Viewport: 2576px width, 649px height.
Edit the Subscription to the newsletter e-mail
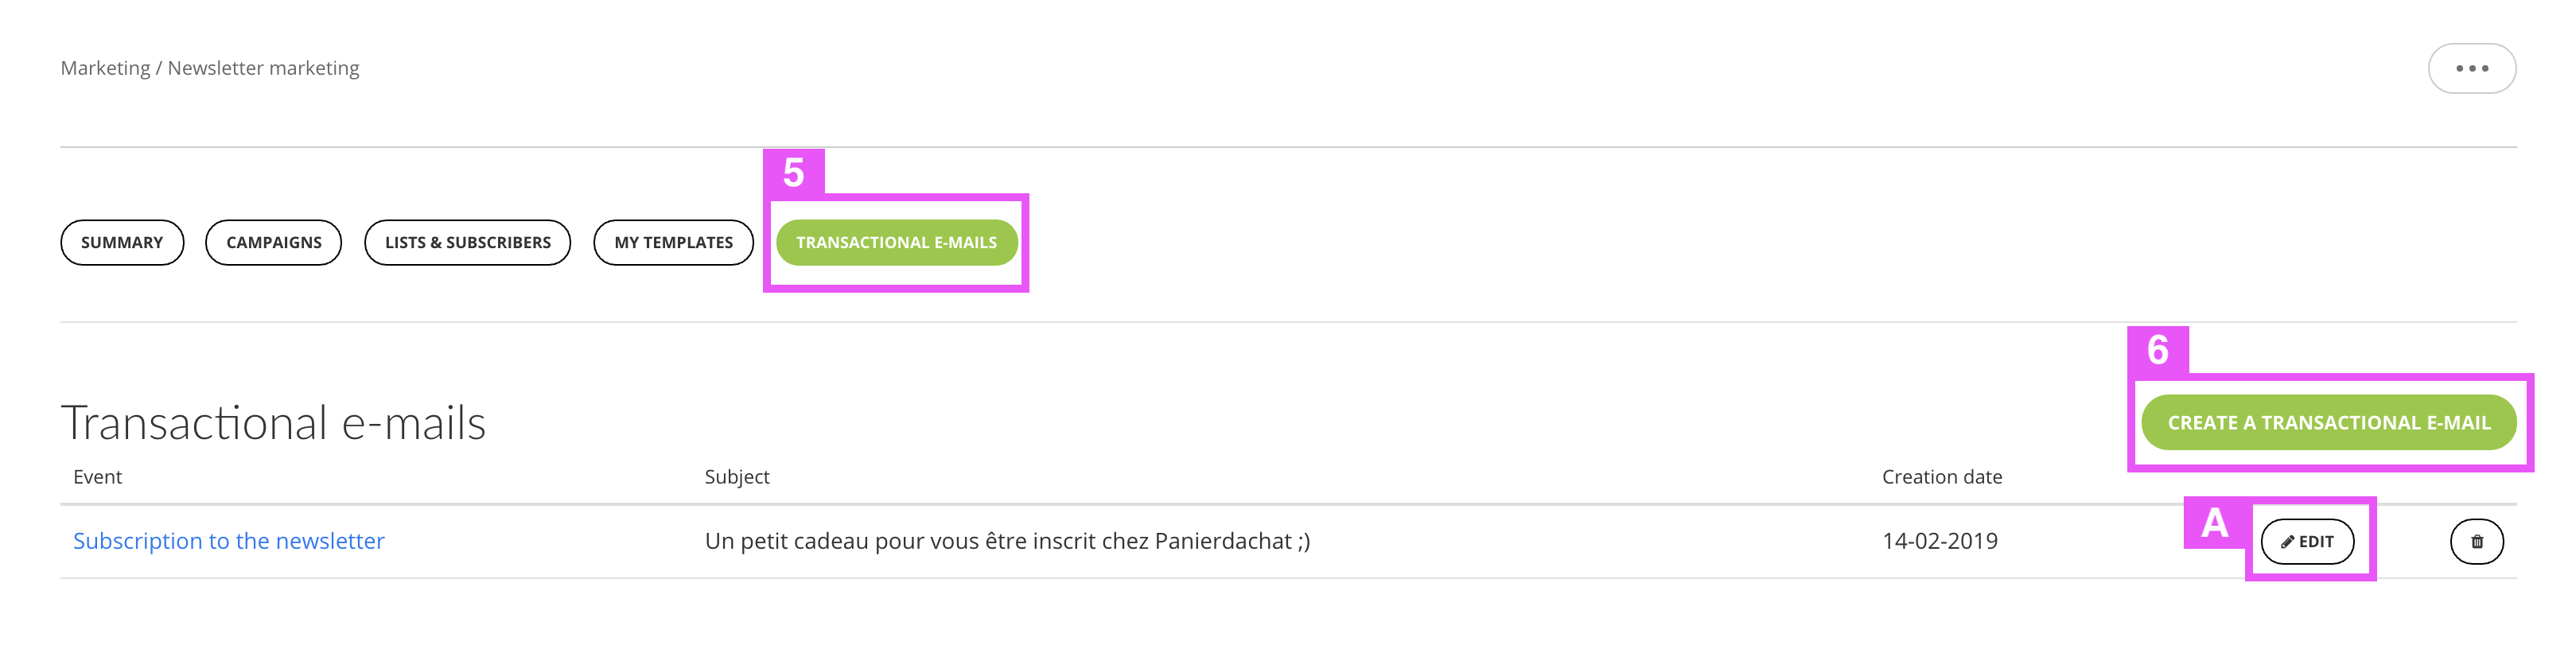[x=2307, y=541]
